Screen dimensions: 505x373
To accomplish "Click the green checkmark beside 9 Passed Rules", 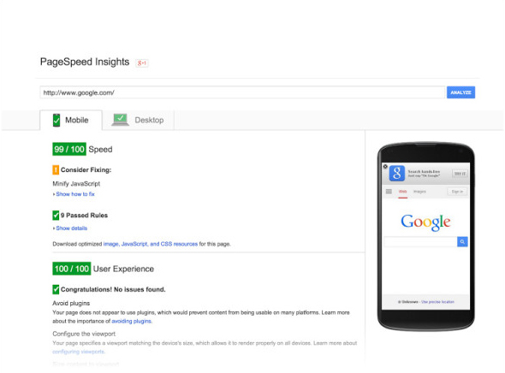I will (56, 216).
